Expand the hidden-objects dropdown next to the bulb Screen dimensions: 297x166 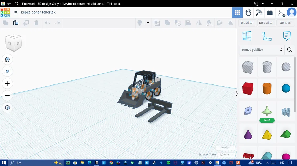coord(148,23)
